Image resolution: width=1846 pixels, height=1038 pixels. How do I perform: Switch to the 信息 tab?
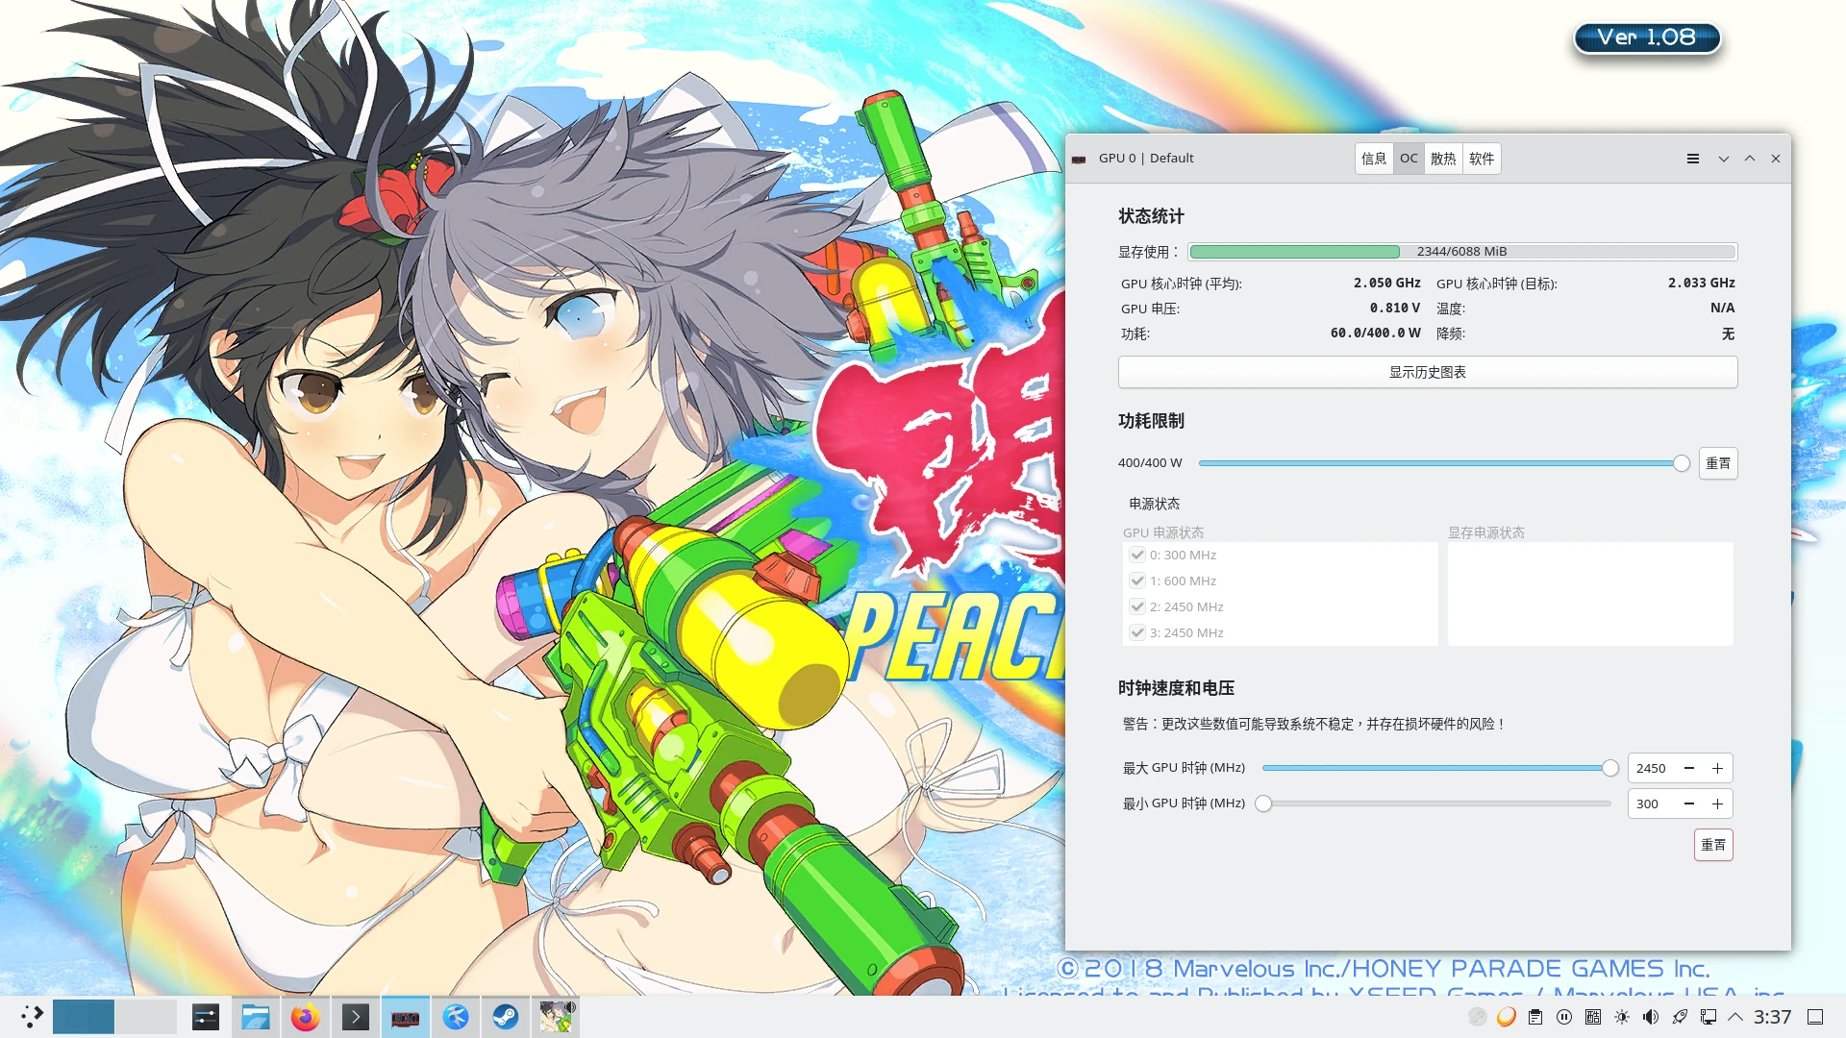point(1374,159)
